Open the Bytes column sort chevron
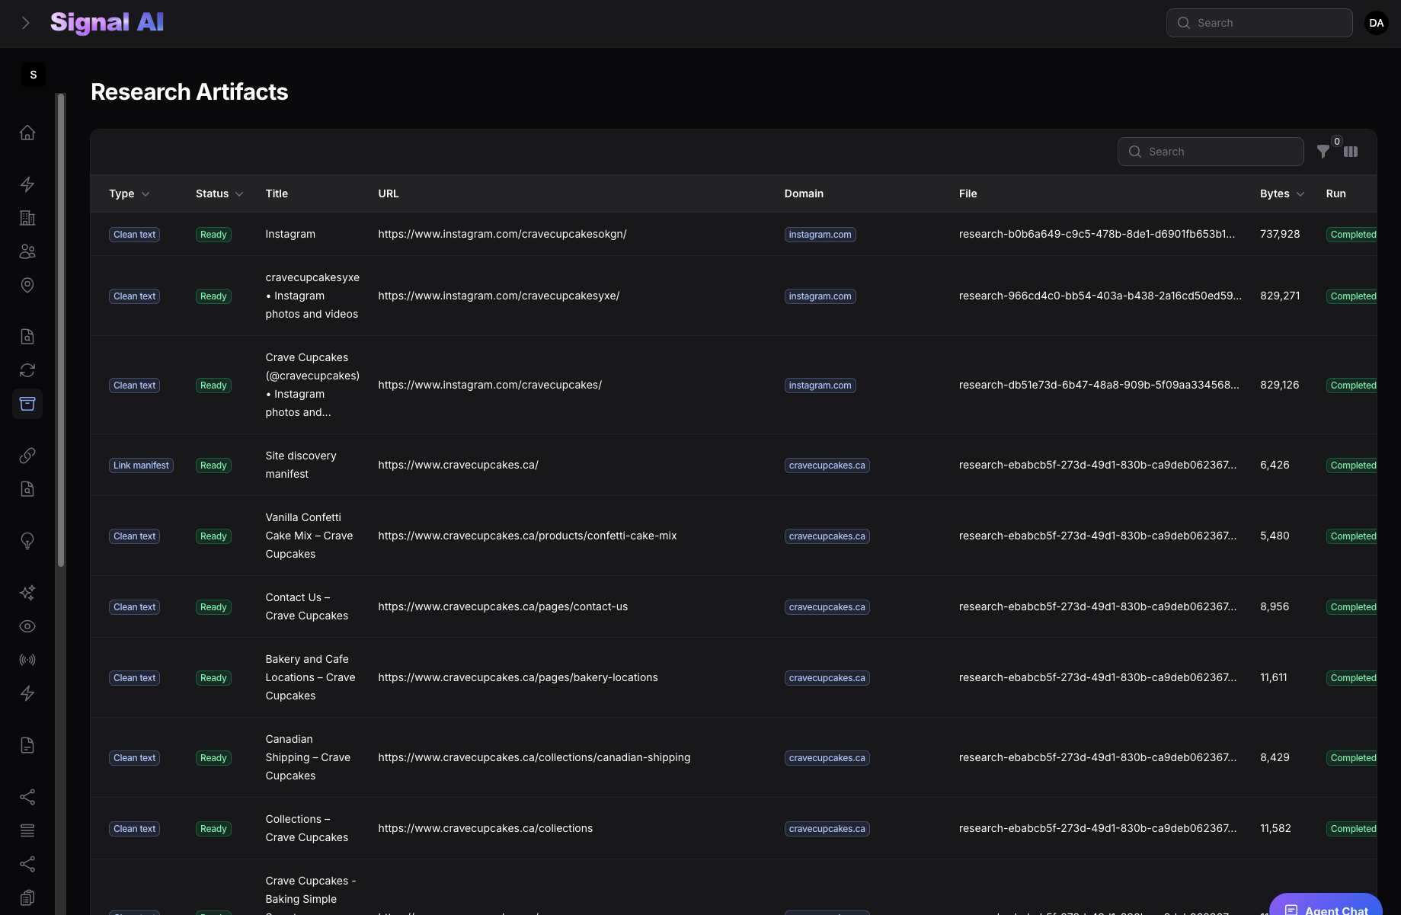 point(1300,194)
